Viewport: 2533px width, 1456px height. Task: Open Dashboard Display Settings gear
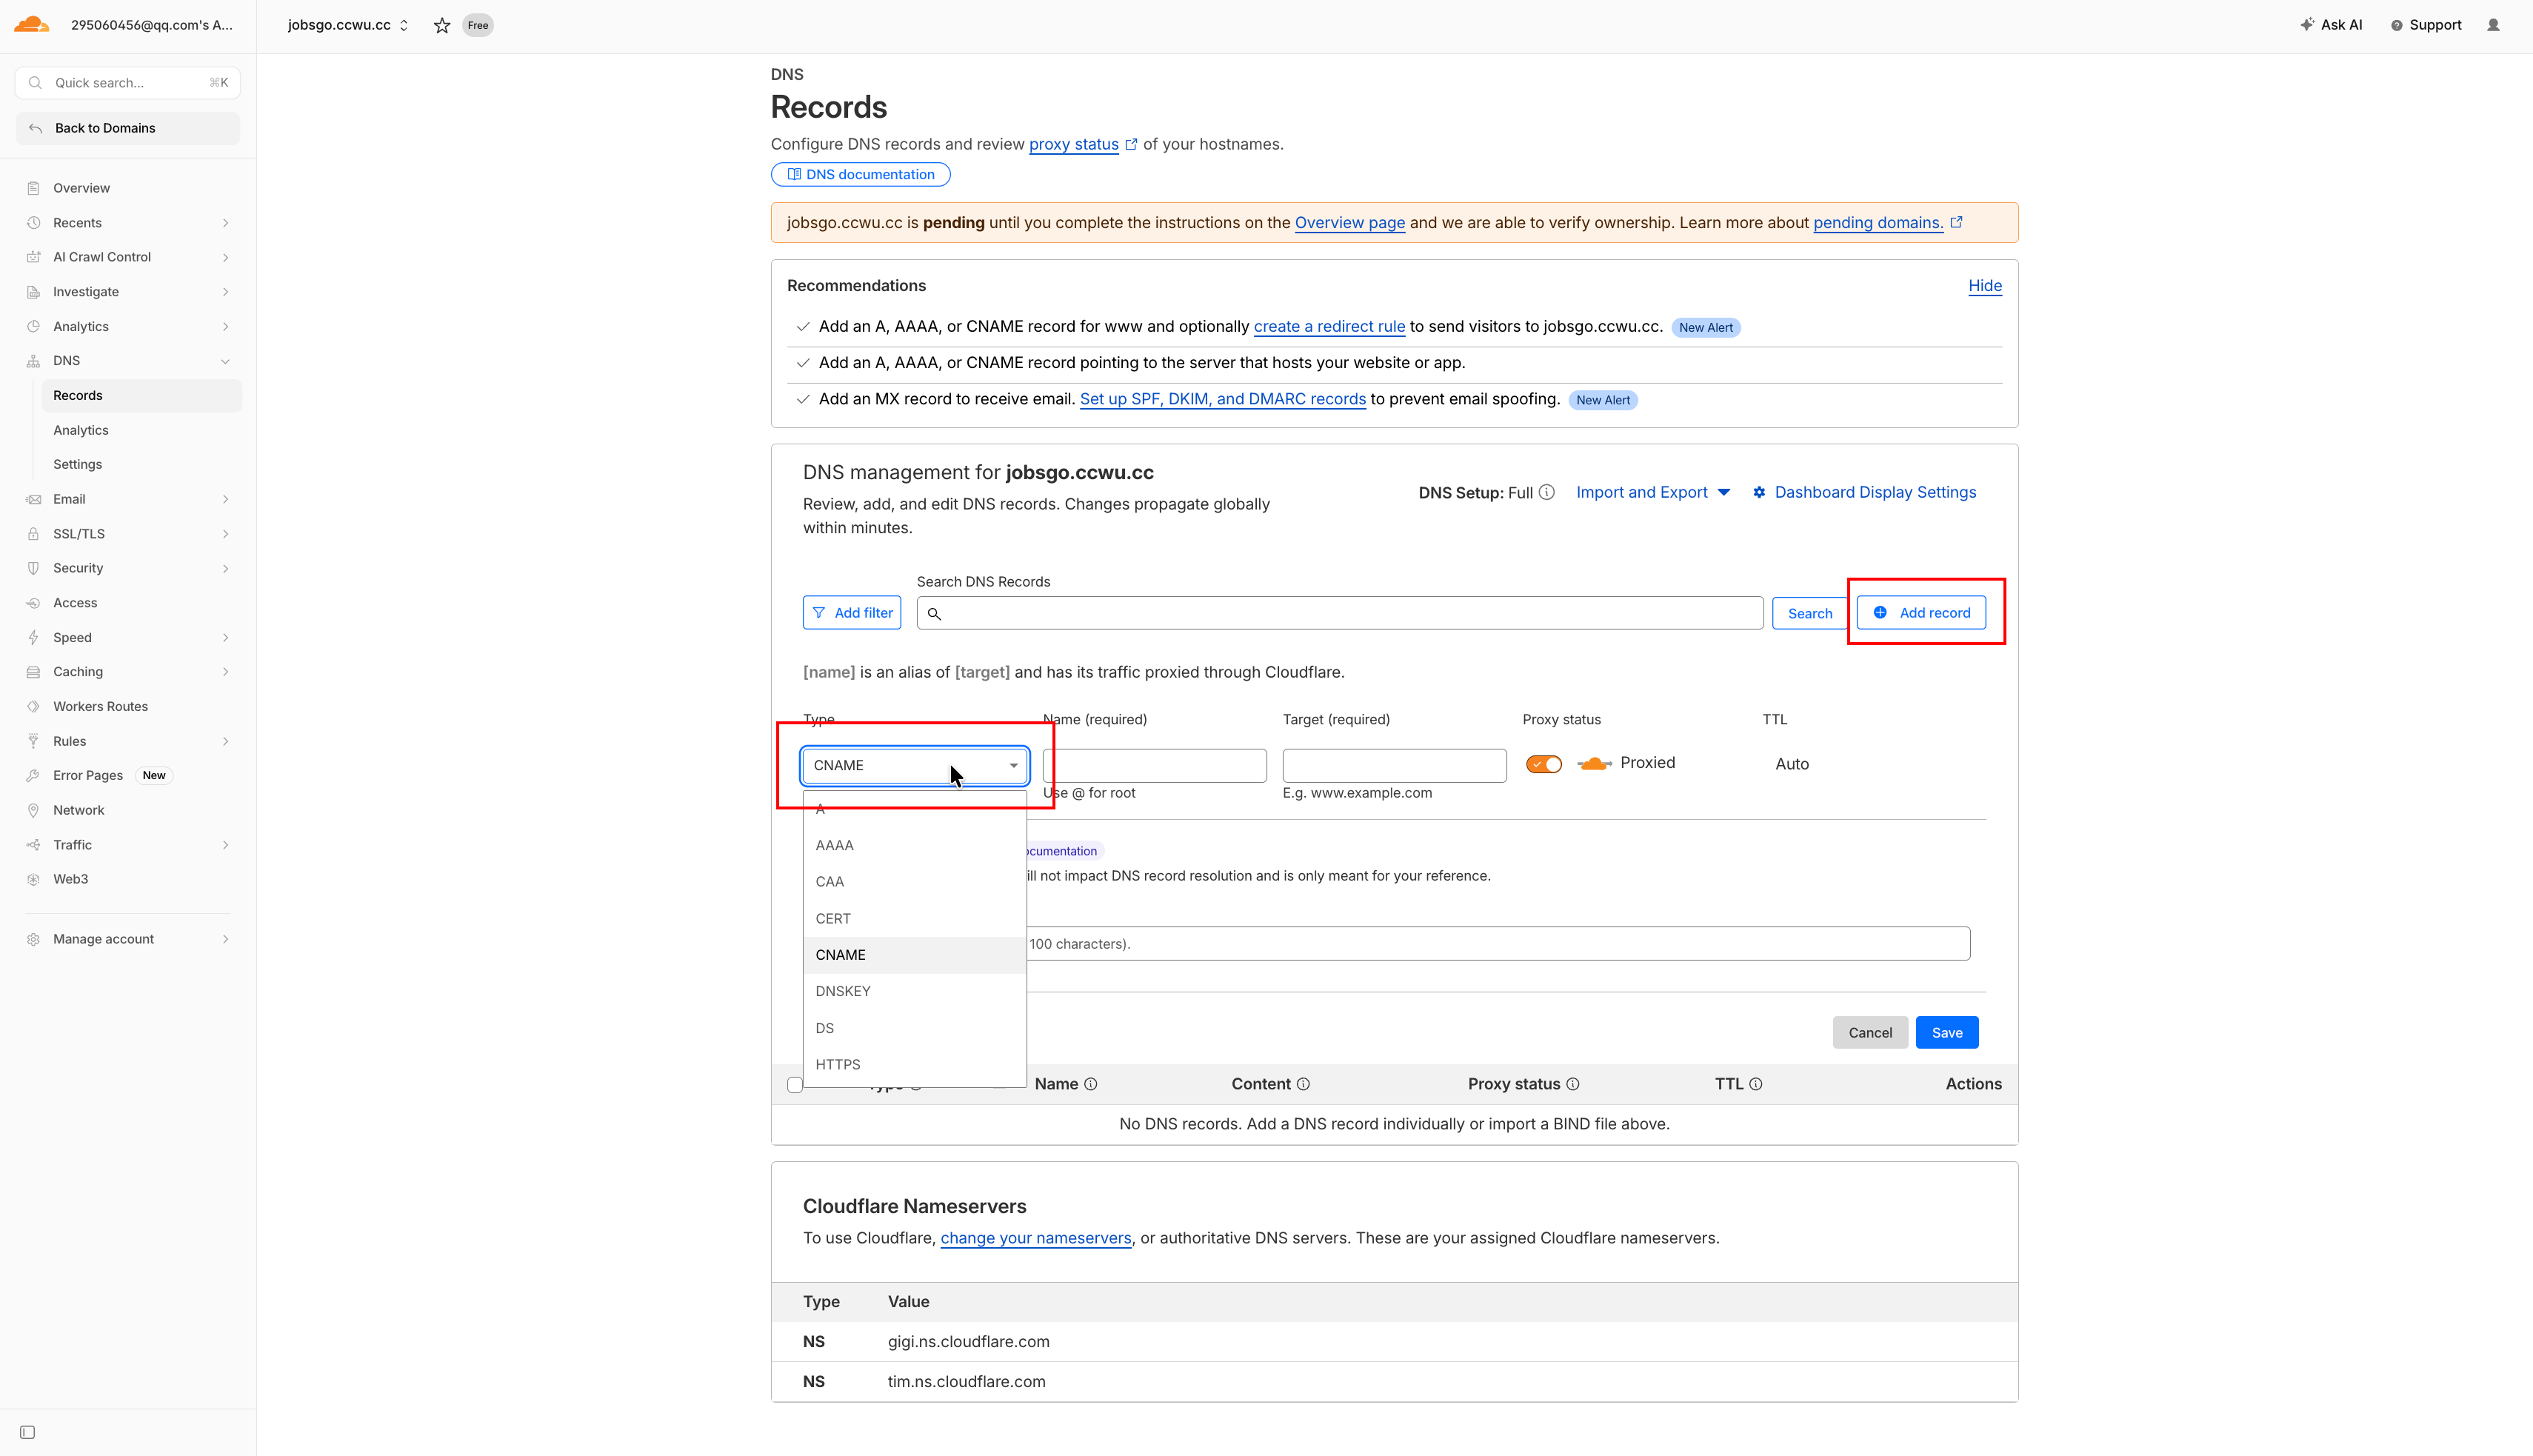click(1864, 492)
